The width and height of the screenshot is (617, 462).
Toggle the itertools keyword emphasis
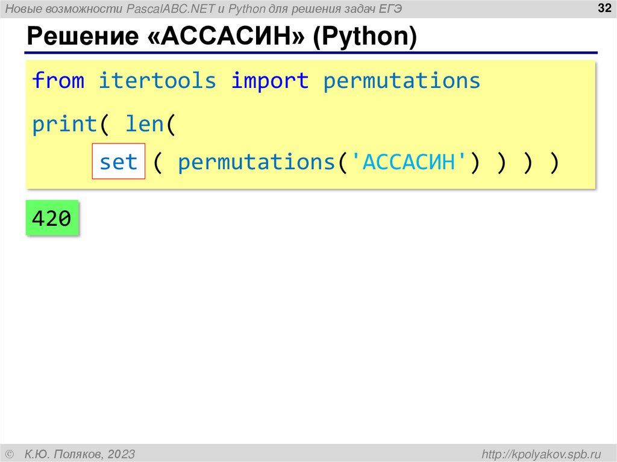coord(158,80)
